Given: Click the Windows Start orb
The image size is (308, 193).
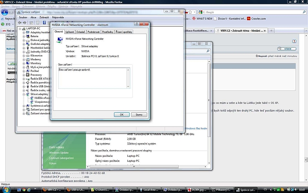Looking at the screenshot, I should tap(6, 190).
